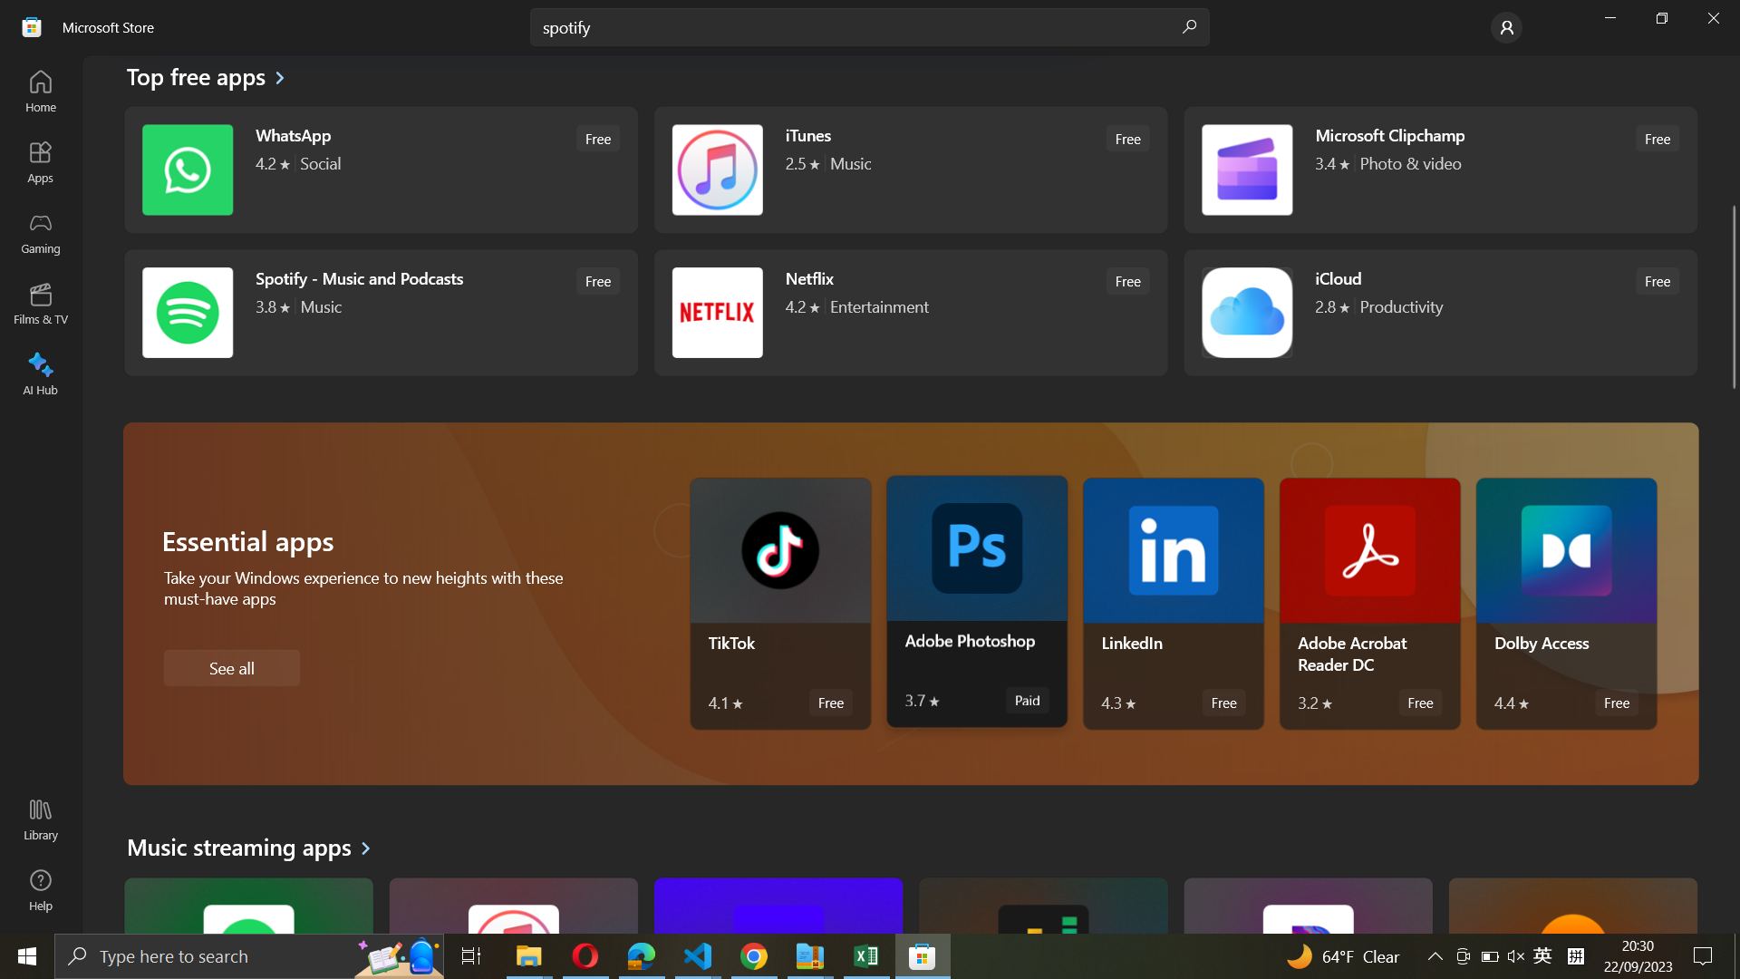1740x979 pixels.
Task: Click Free button on TikTok tile
Action: pyautogui.click(x=831, y=703)
